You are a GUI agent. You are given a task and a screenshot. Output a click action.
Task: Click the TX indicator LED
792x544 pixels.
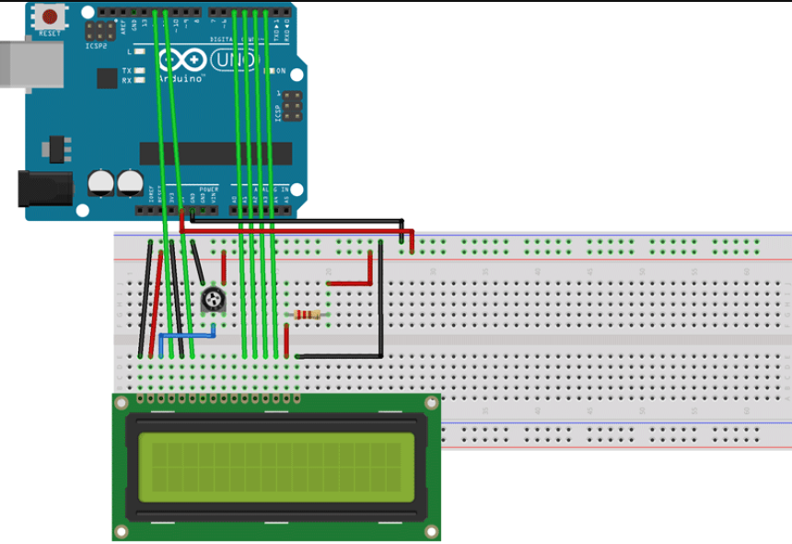coord(140,71)
